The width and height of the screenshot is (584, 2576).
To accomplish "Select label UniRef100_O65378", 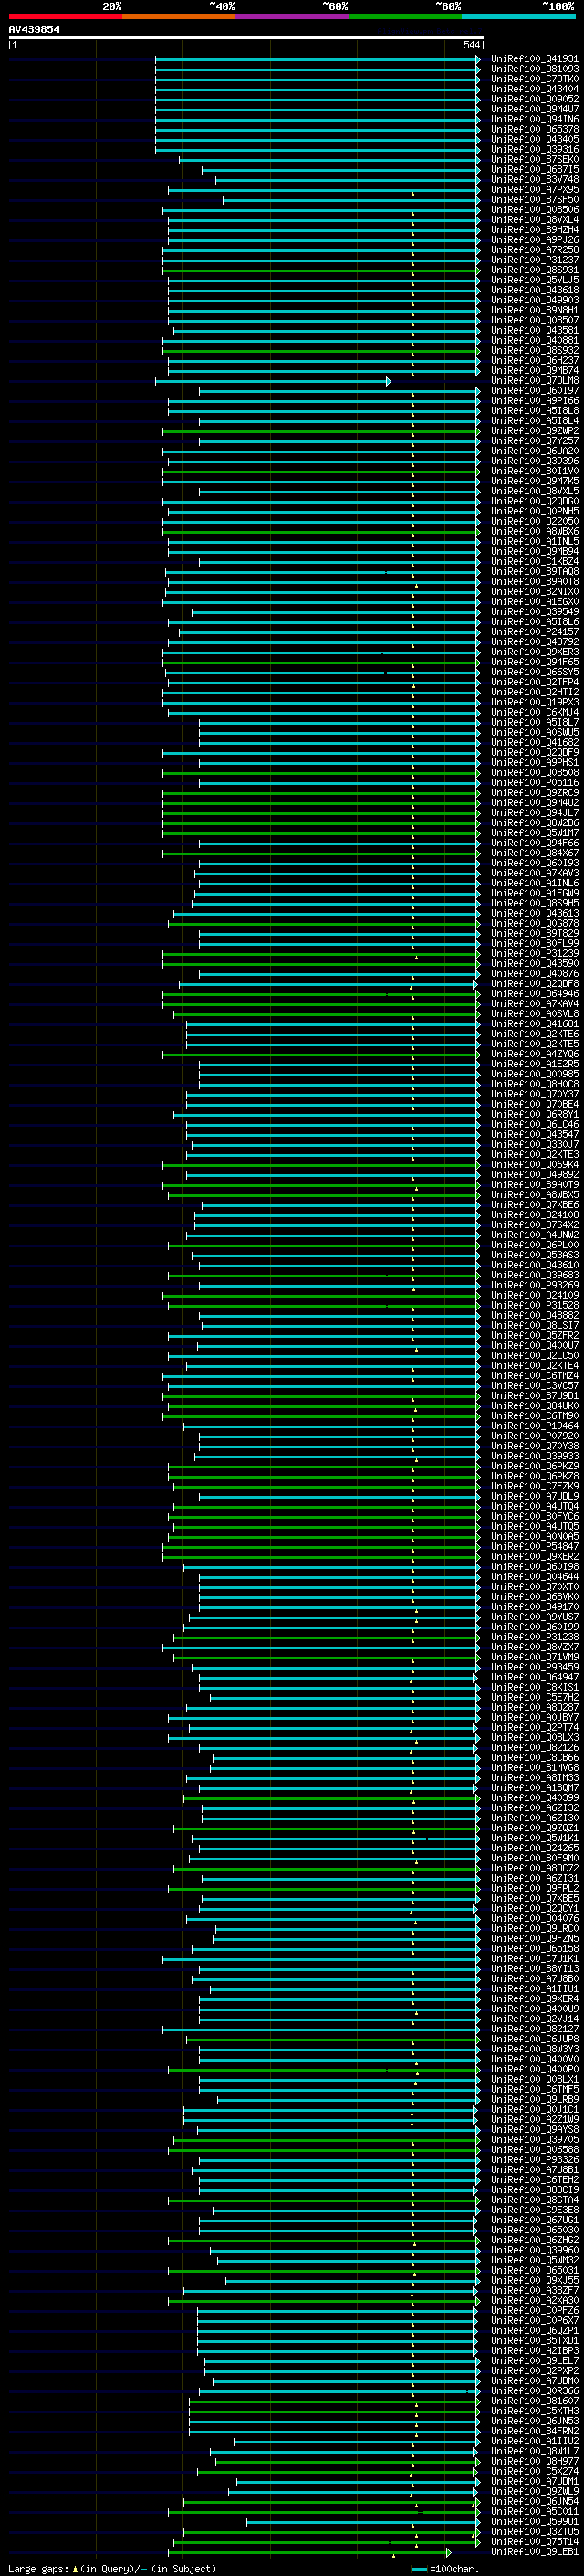I will click(535, 129).
